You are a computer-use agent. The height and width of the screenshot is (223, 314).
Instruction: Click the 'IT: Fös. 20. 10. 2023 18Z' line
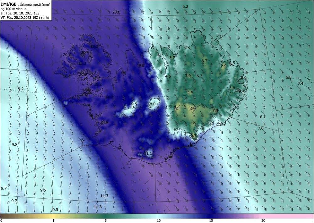point(20,13)
